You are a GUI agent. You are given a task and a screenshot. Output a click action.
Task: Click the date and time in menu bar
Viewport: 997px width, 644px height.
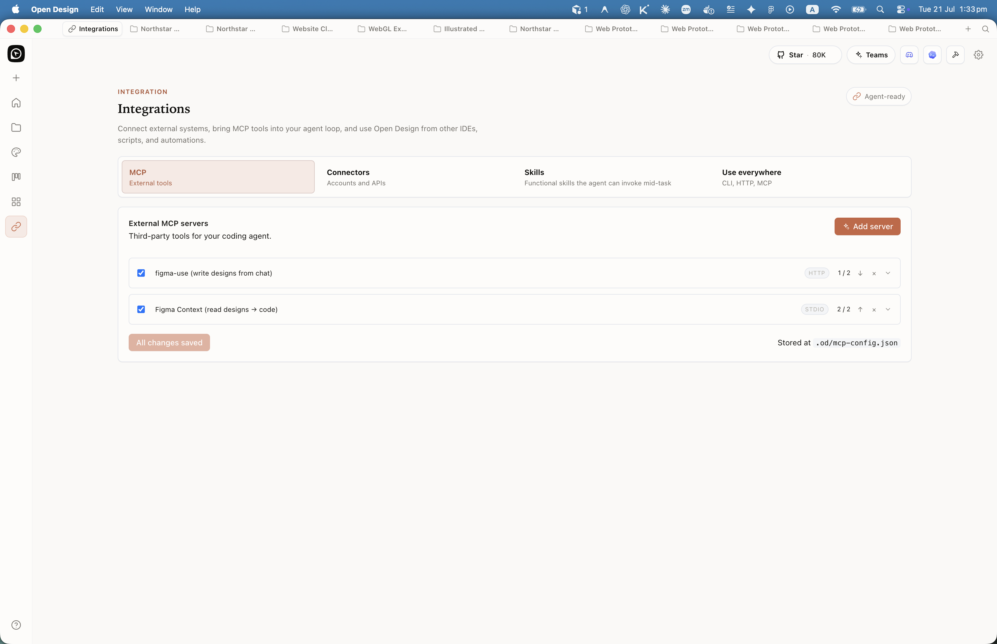point(952,9)
